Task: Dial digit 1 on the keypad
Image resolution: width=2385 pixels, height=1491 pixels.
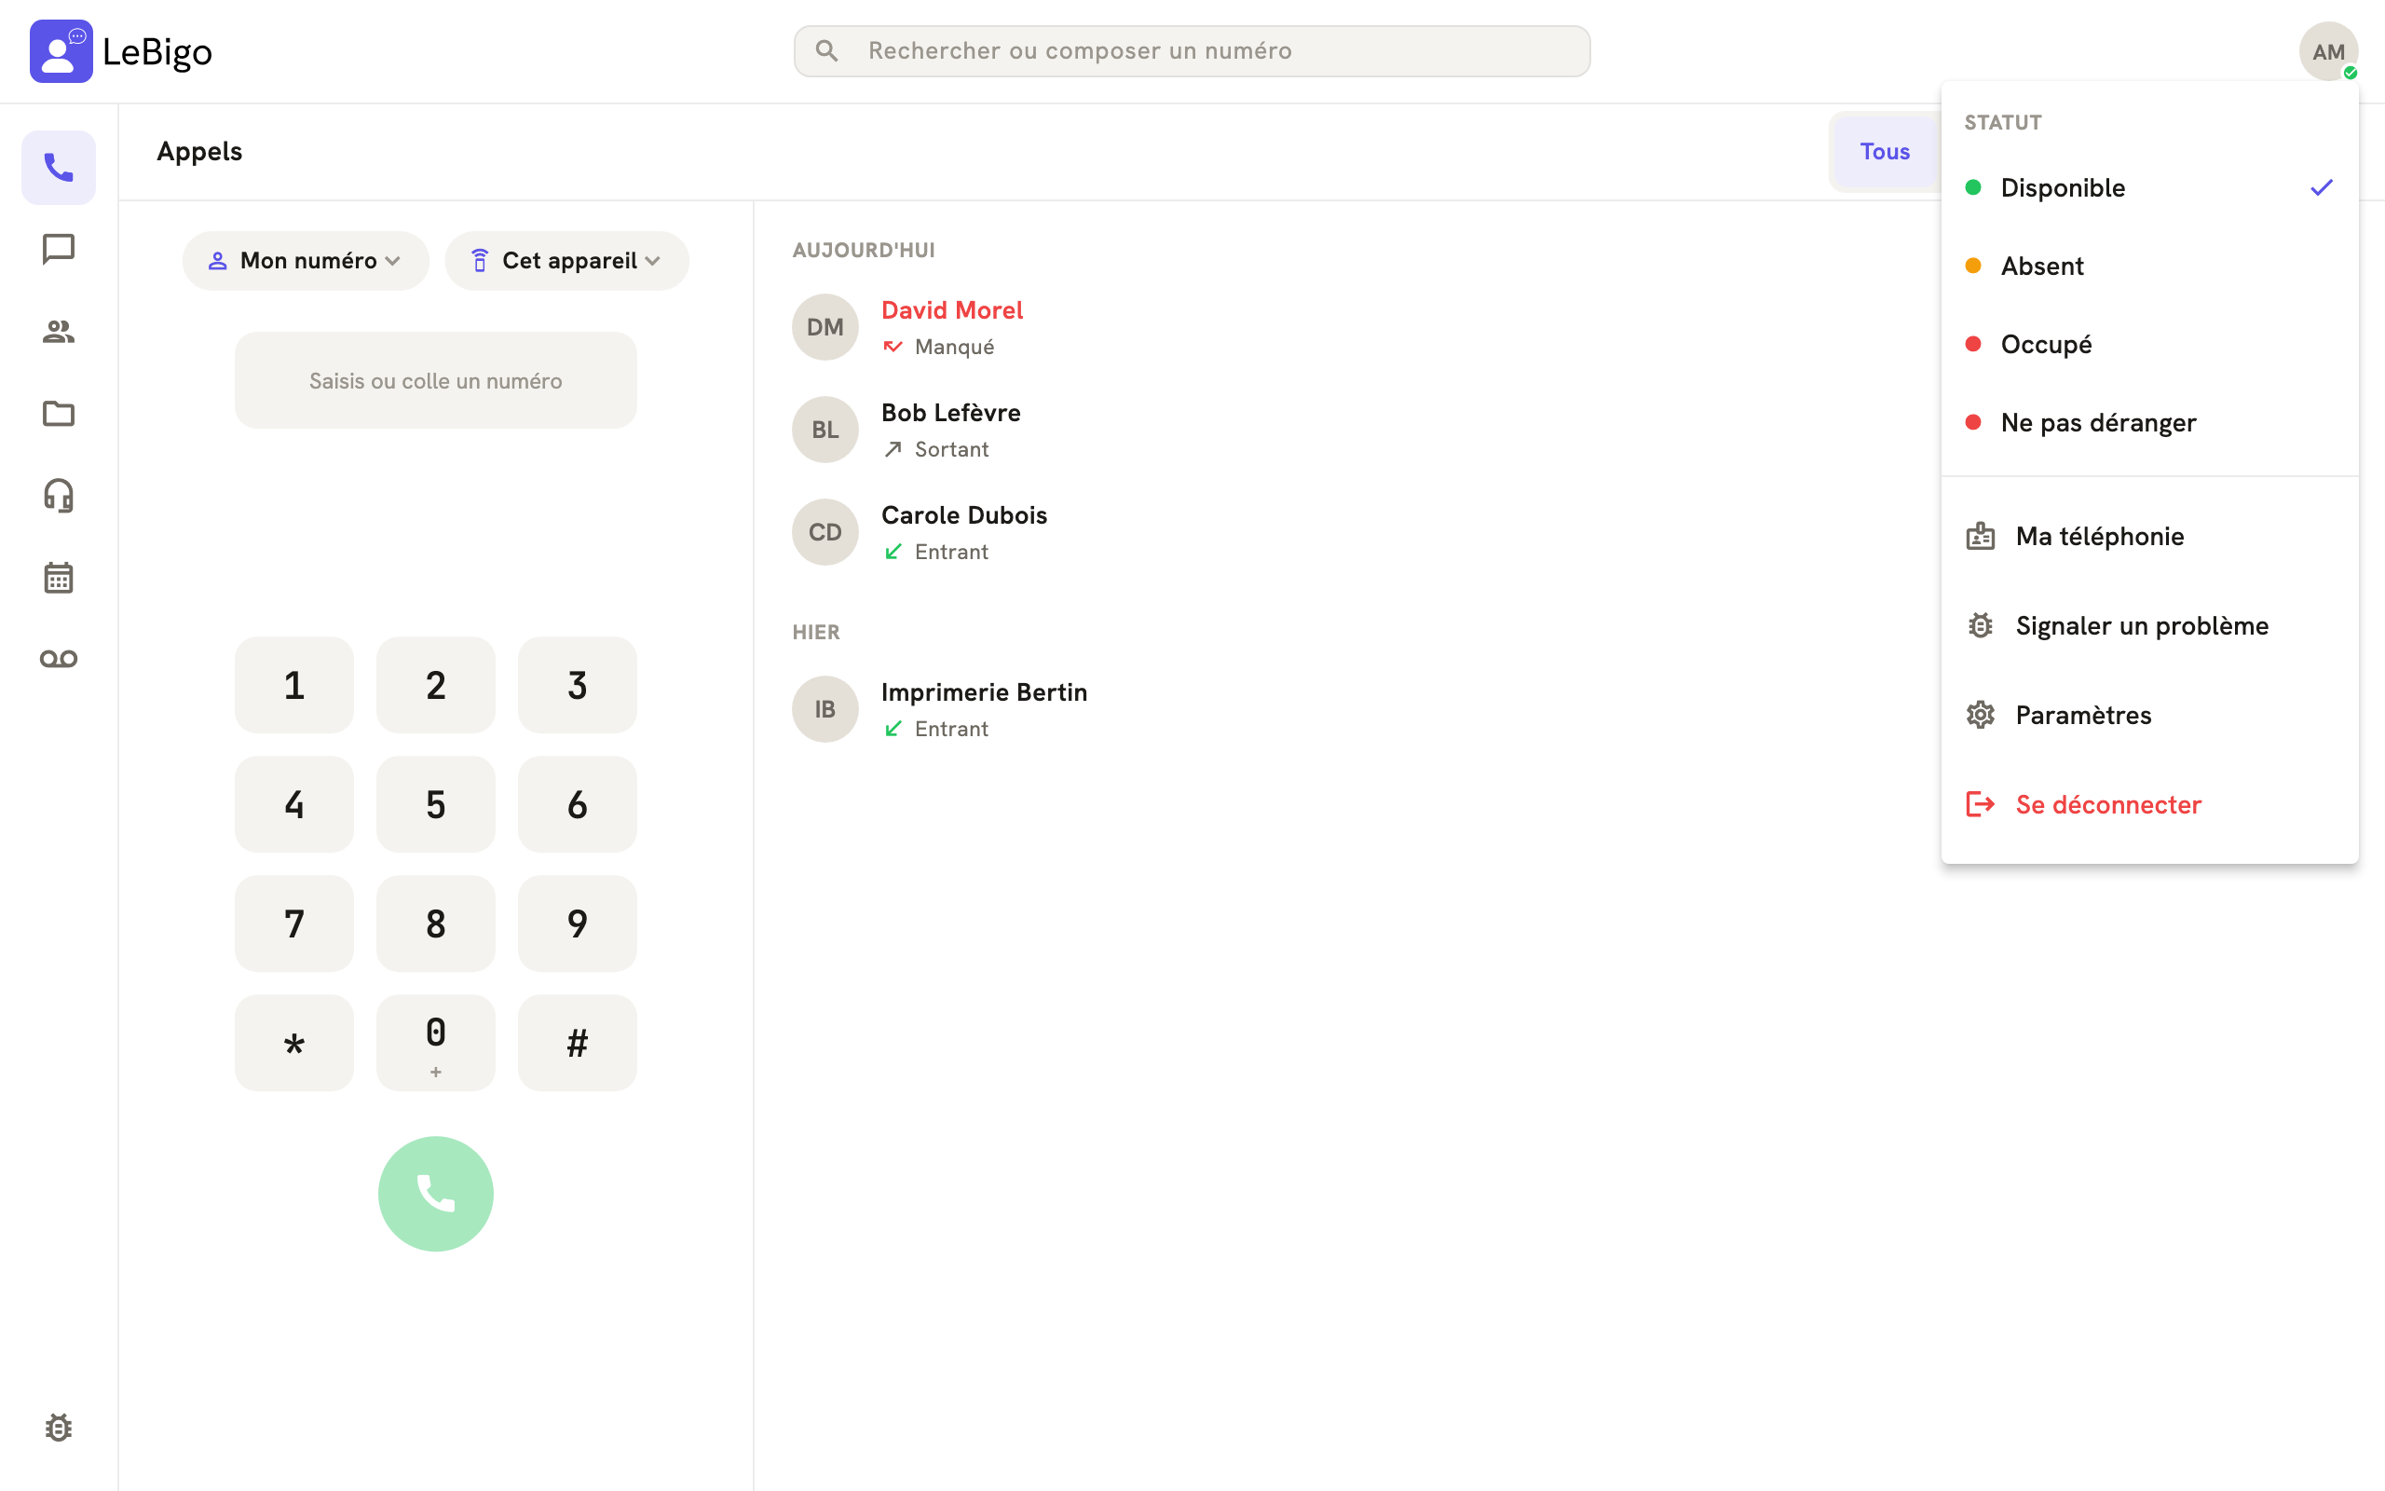Action: (x=293, y=685)
